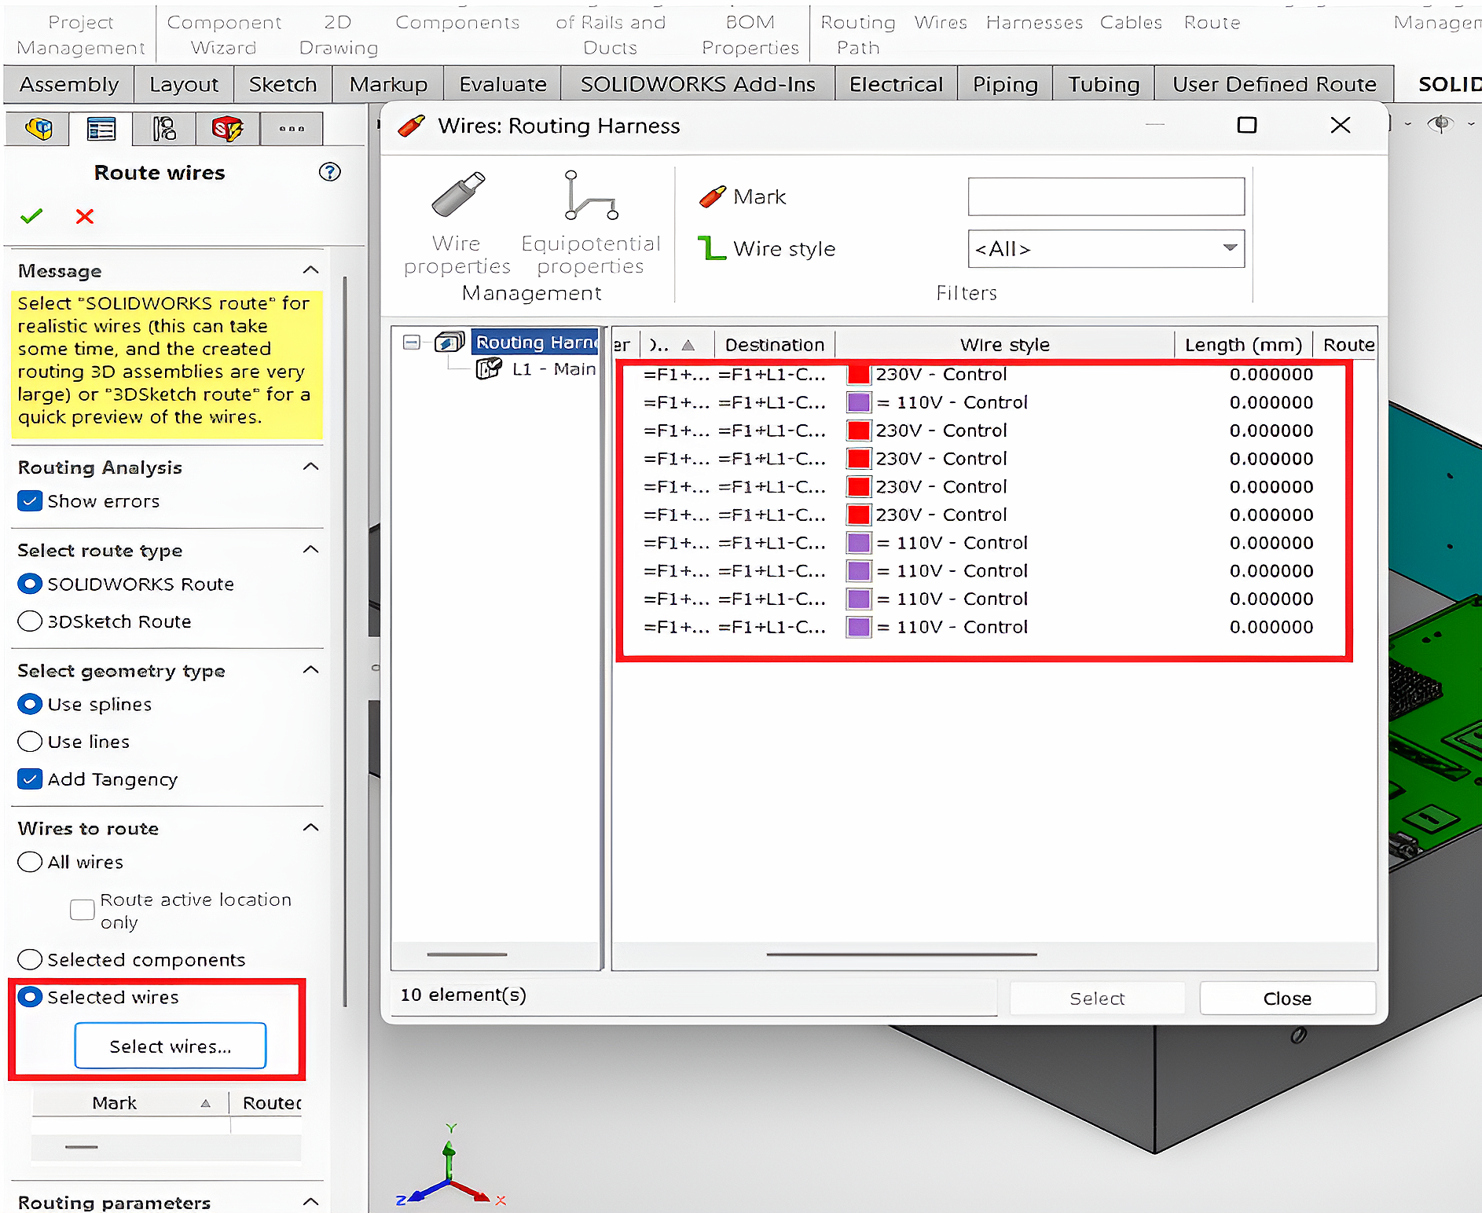Cancel Route wires with the red X

tap(85, 216)
